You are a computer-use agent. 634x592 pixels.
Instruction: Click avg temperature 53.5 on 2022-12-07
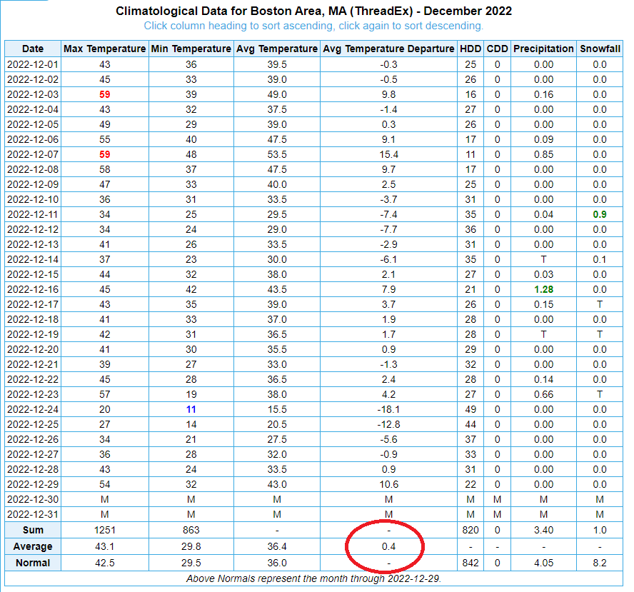point(277,154)
